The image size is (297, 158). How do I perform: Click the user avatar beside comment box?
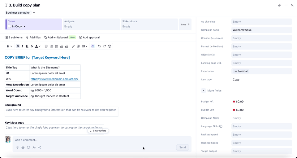[8, 139]
